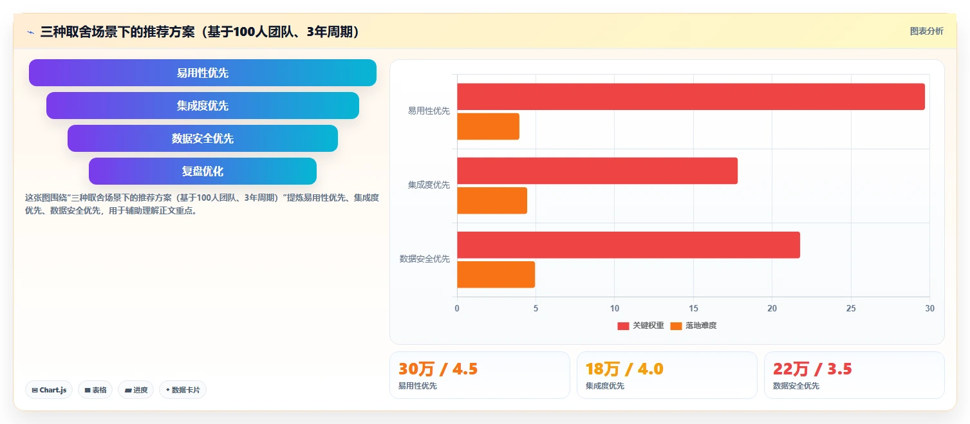Click the 数据卡片 tag chip

(183, 390)
